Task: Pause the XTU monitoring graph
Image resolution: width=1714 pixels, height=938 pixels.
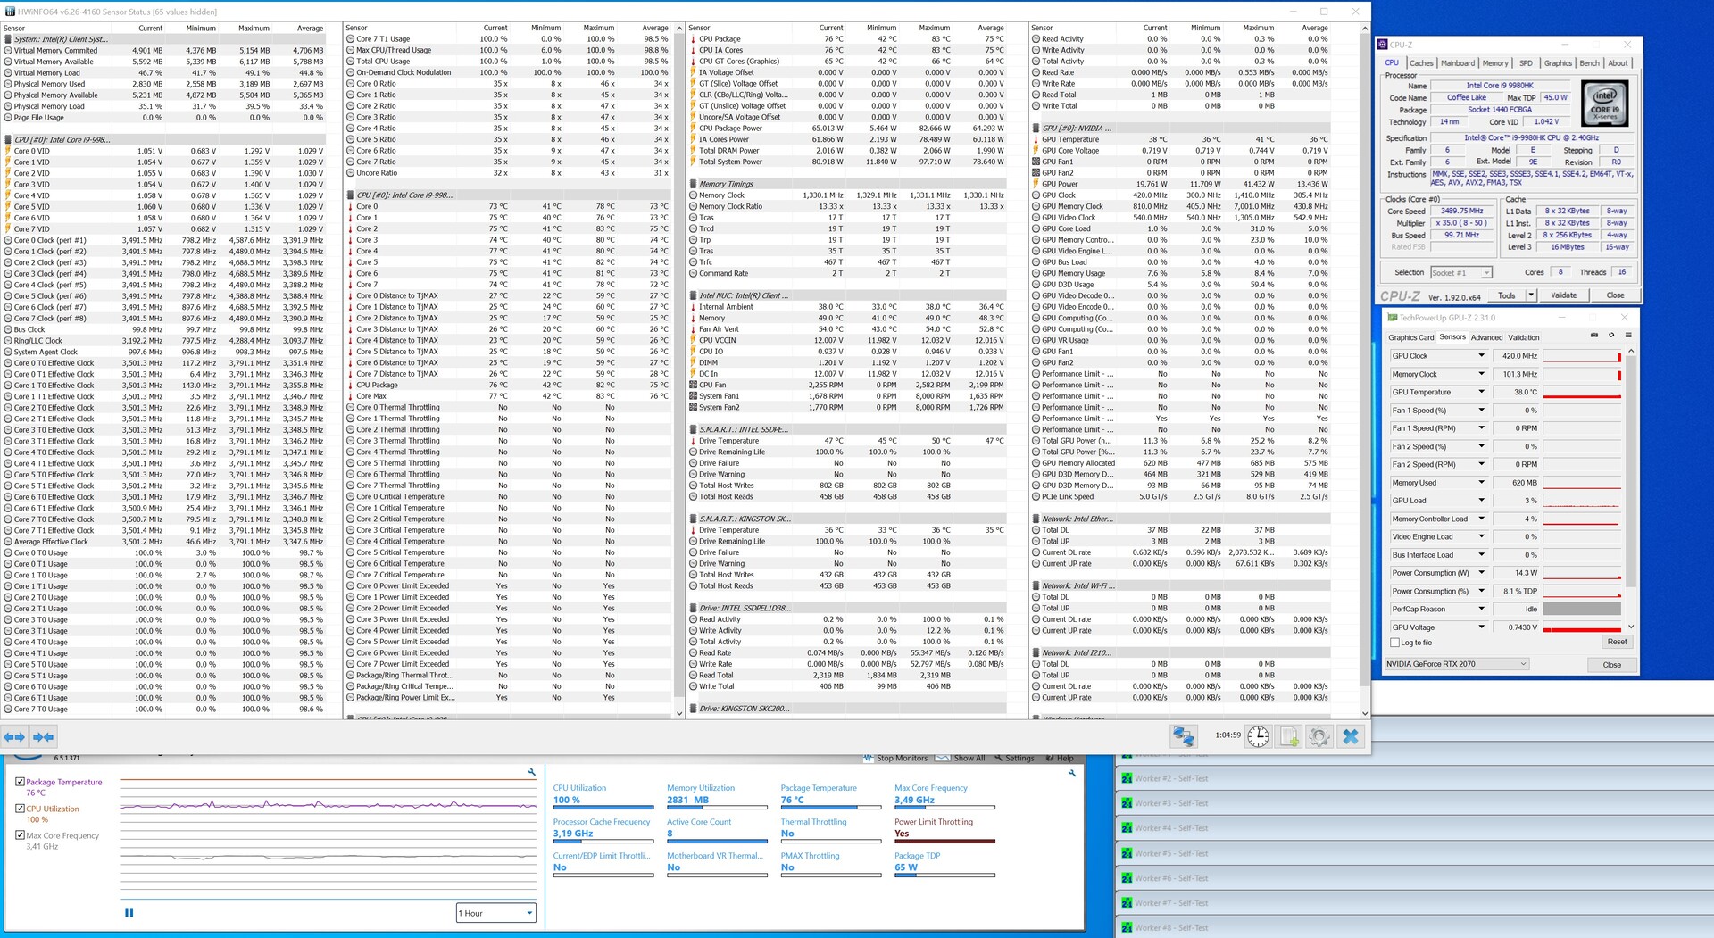Action: coord(129,912)
